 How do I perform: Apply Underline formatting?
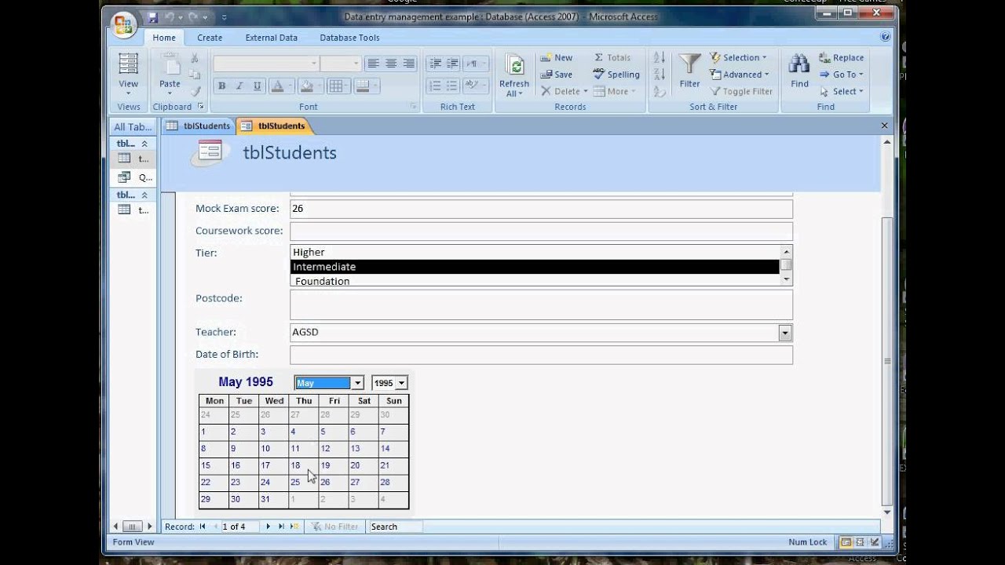coord(257,86)
